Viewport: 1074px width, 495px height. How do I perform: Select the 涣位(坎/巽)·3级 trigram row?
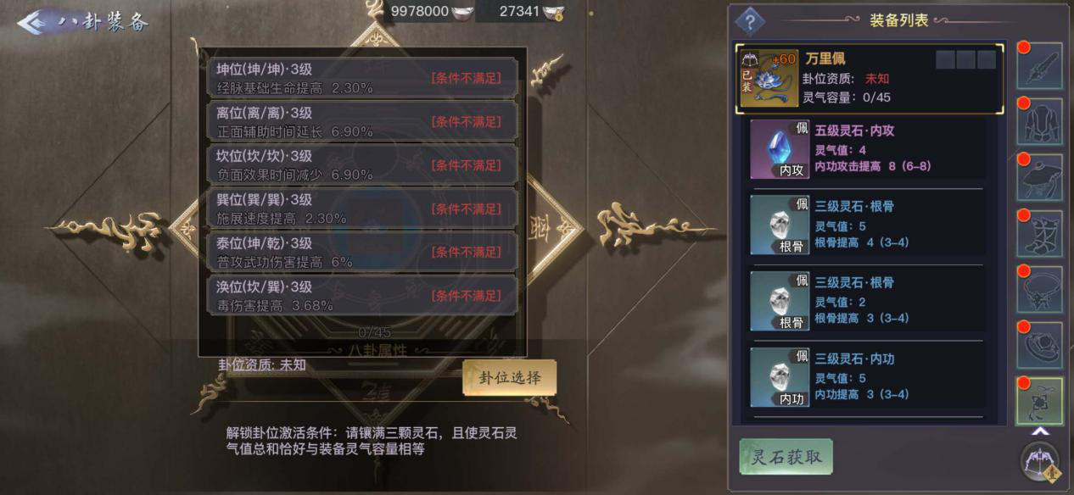click(x=362, y=296)
